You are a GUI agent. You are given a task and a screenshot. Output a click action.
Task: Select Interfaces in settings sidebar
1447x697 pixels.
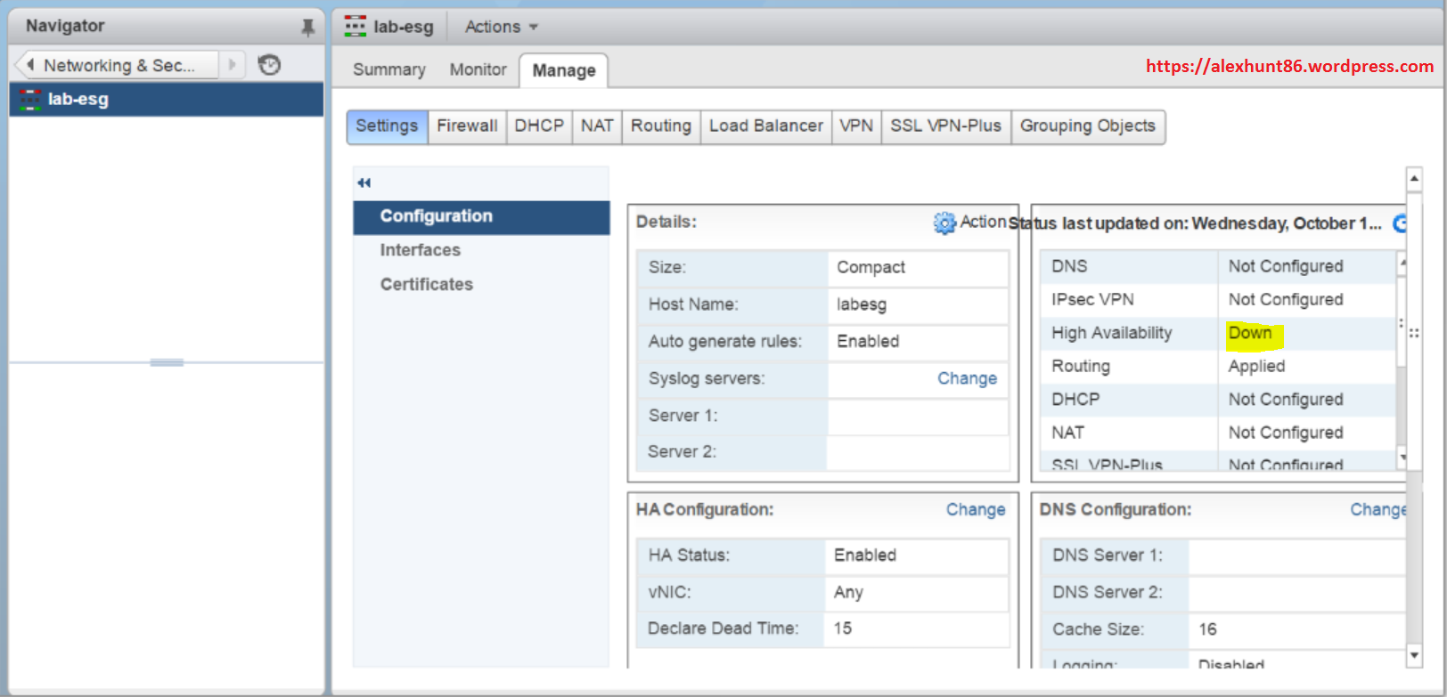pyautogui.click(x=421, y=250)
